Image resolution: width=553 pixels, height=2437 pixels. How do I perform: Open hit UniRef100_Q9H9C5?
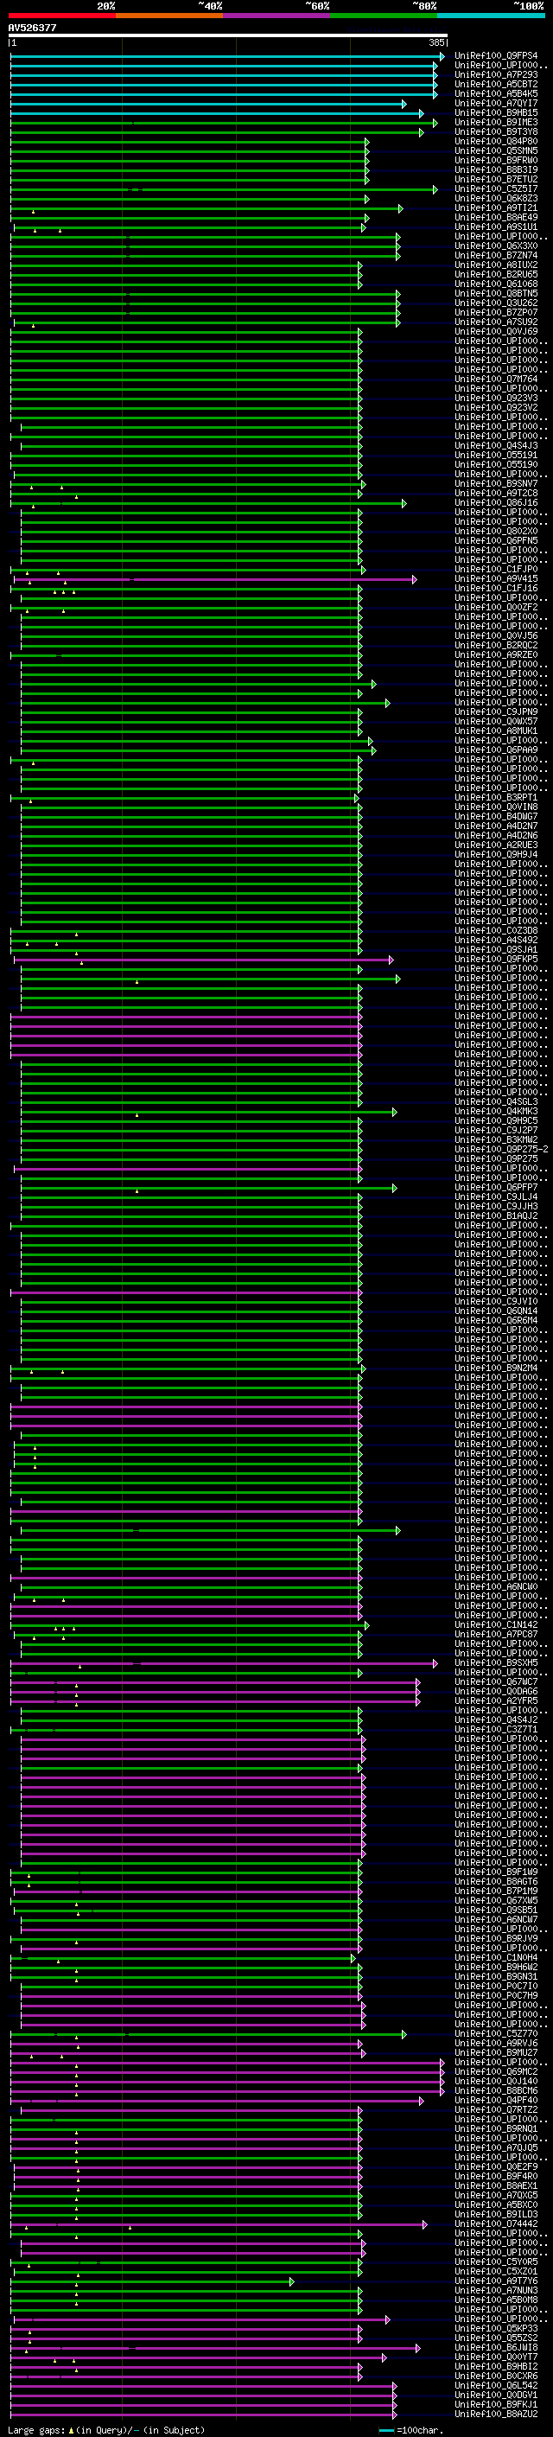point(496,1121)
